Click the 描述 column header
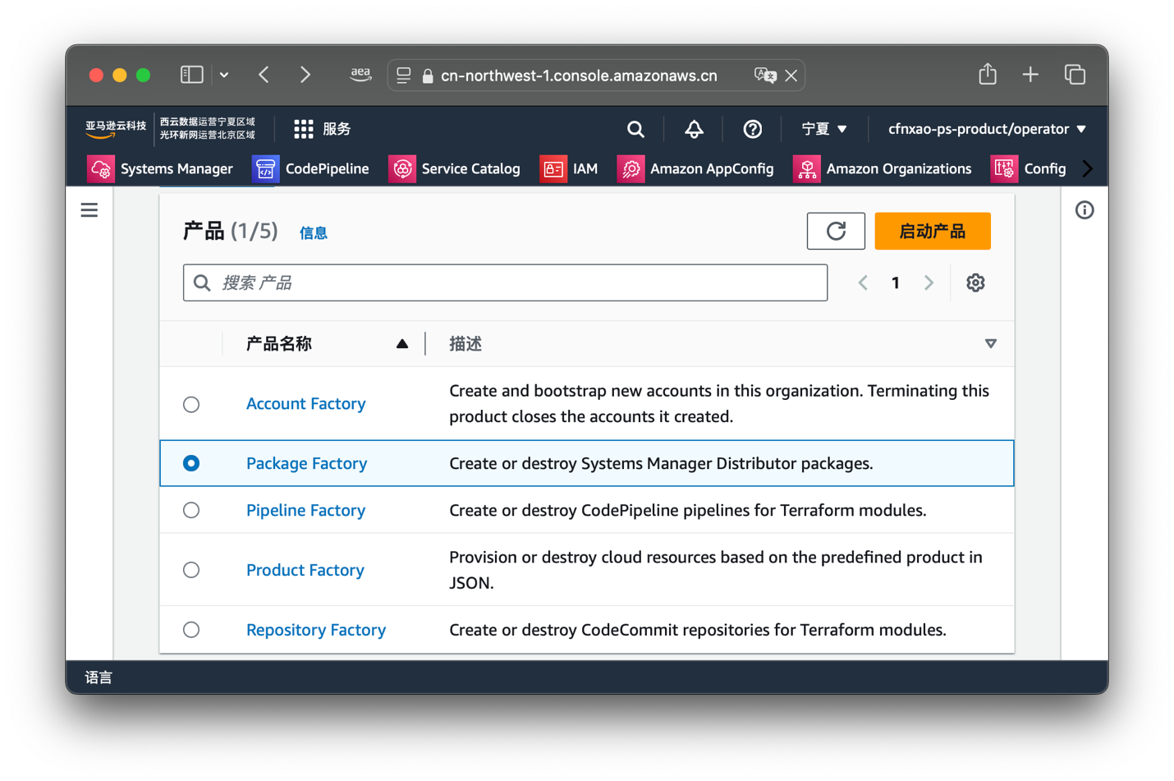This screenshot has height=781, width=1174. [x=465, y=344]
